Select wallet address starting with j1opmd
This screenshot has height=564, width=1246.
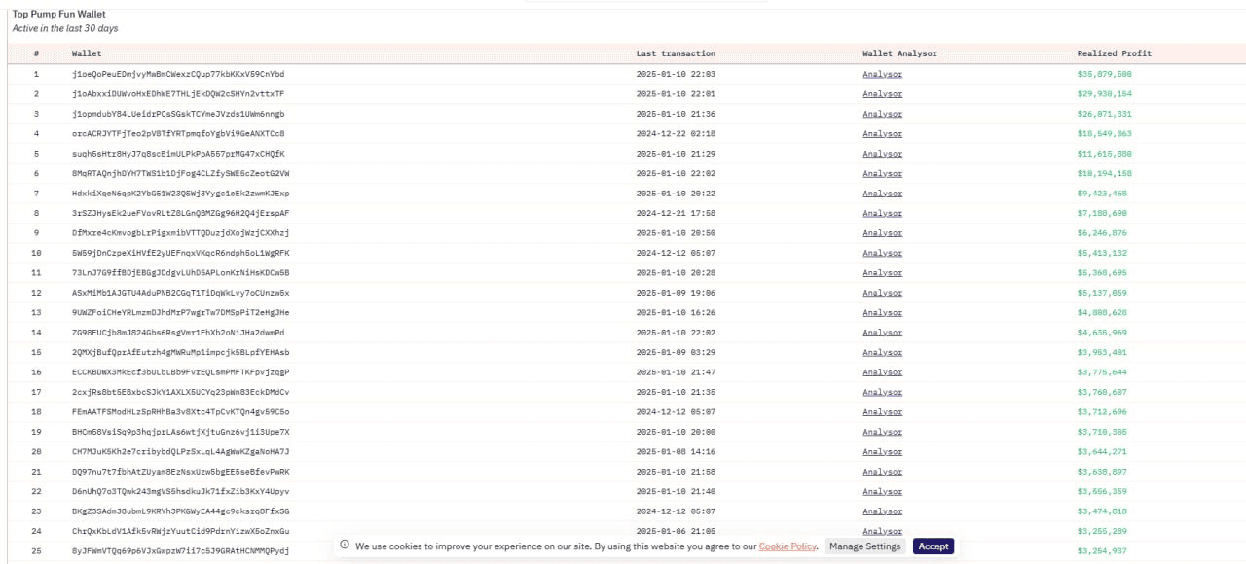click(178, 114)
